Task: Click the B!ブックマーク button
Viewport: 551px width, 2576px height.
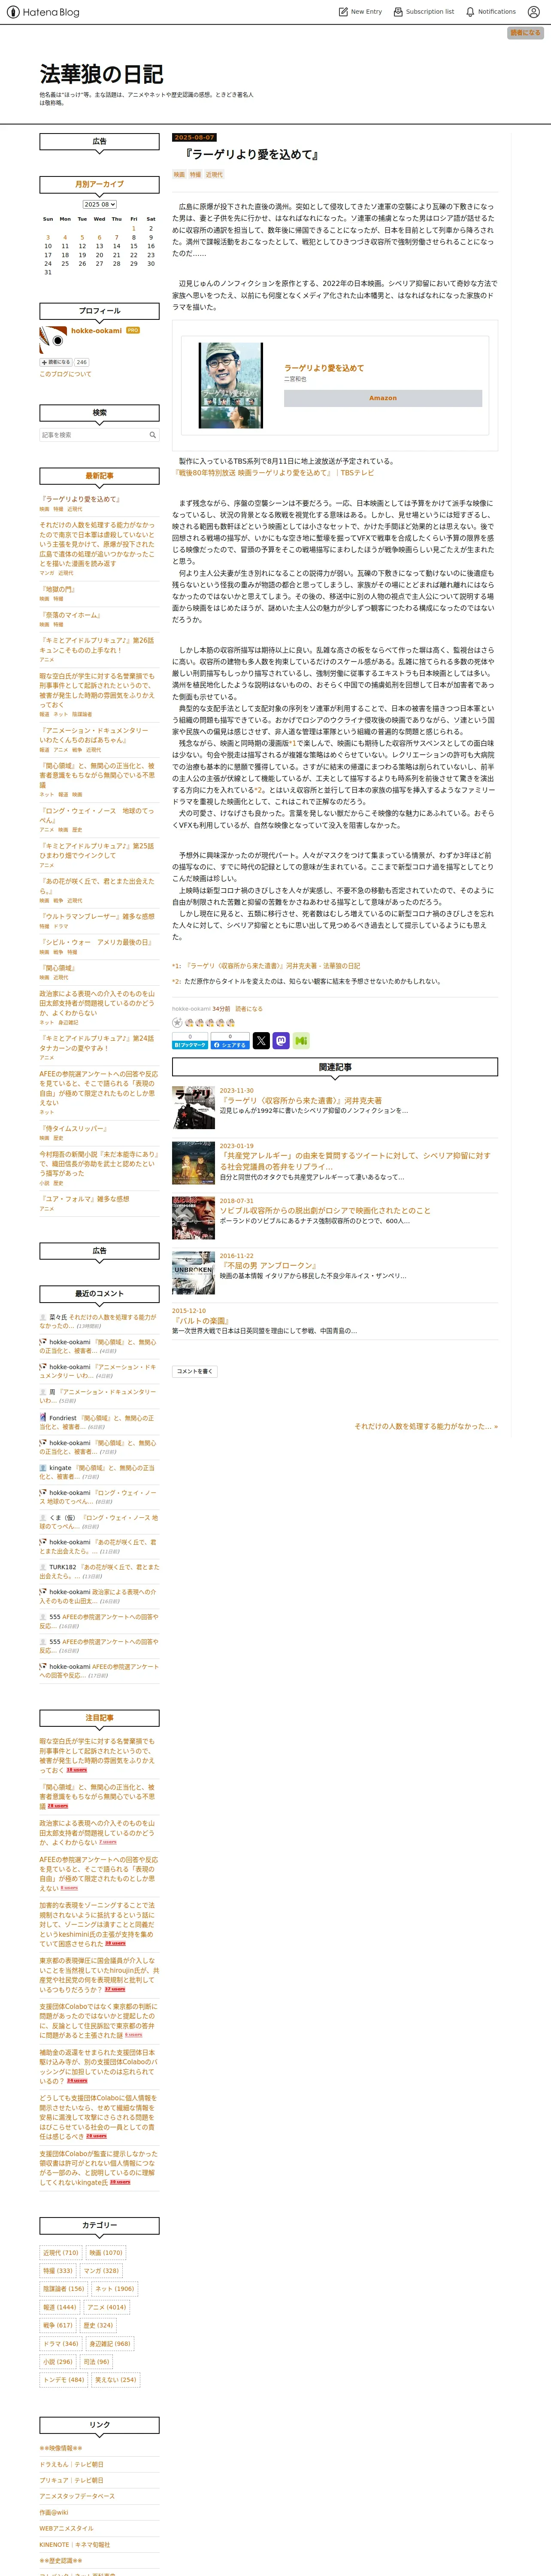Action: coord(190,1044)
